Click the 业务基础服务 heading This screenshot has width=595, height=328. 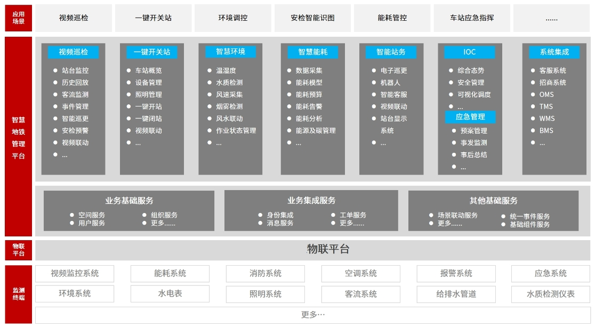(130, 201)
